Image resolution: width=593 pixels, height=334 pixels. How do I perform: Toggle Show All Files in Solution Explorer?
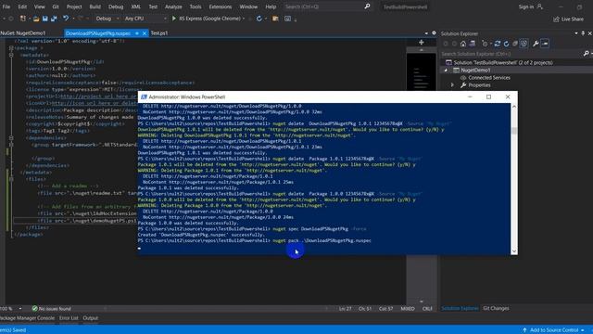[x=524, y=44]
